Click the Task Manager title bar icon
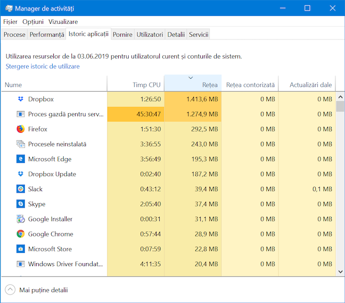This screenshot has width=345, height=303. [x=9, y=9]
